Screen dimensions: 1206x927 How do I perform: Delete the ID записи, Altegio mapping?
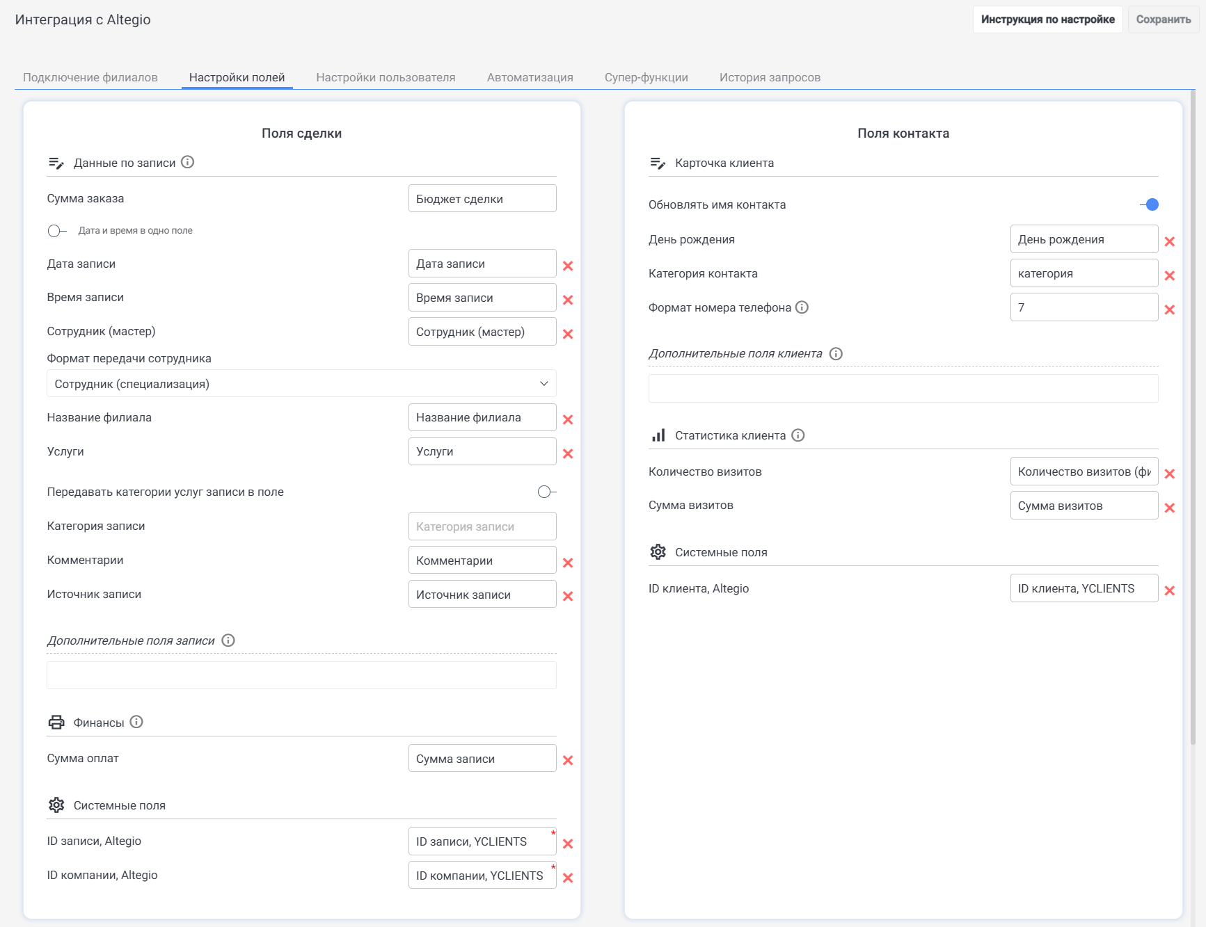coord(568,844)
